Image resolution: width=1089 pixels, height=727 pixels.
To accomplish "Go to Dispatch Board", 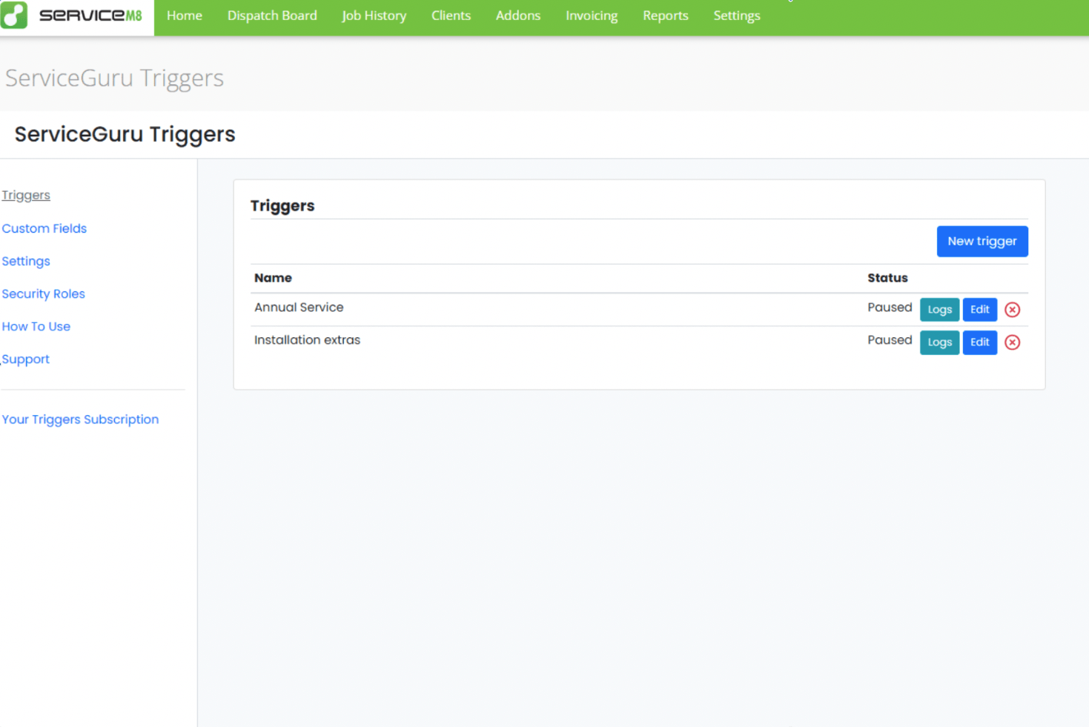I will [x=272, y=16].
